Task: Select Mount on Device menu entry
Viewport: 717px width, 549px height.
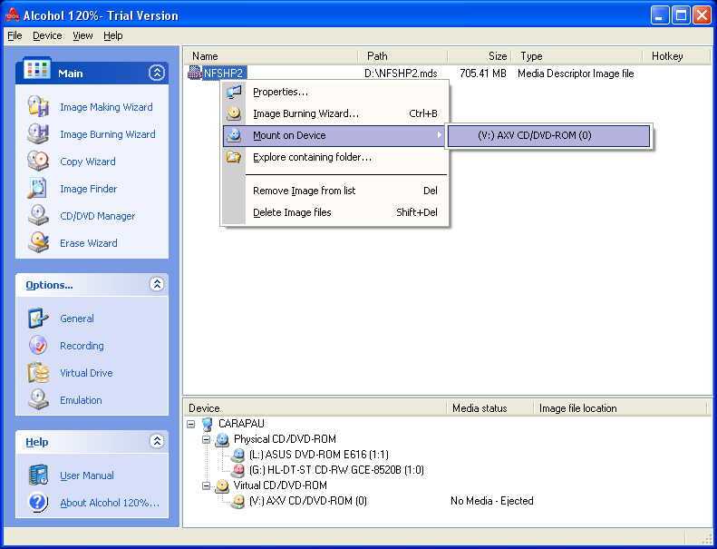Action: click(x=334, y=135)
